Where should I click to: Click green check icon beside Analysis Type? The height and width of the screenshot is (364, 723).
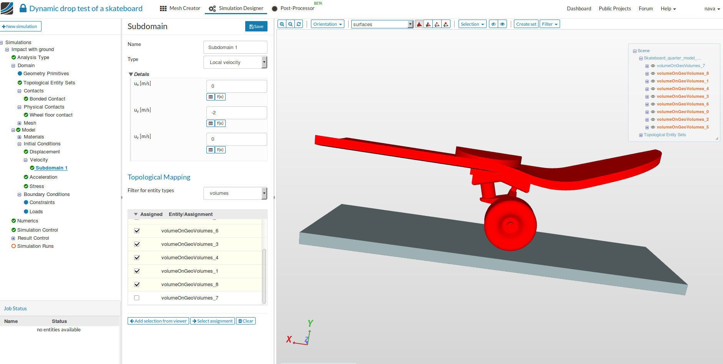click(x=14, y=58)
